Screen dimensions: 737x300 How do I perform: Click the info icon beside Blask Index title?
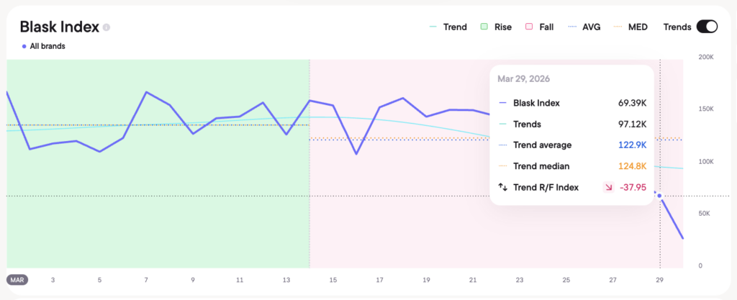[x=107, y=27]
